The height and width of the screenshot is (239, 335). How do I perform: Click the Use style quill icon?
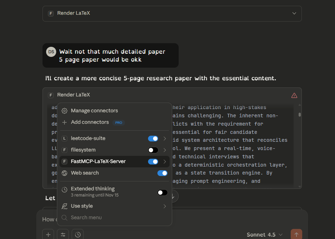click(64, 206)
